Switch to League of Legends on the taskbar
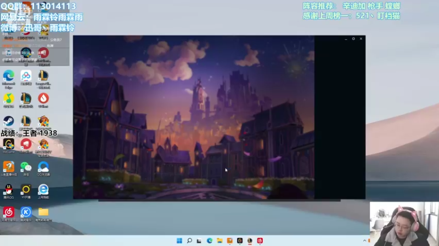The width and height of the screenshot is (439, 246). [x=250, y=241]
